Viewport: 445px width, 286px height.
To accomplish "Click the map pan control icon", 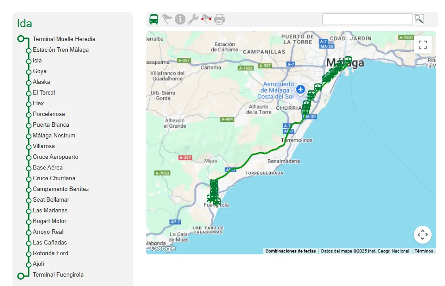I will pyautogui.click(x=422, y=234).
